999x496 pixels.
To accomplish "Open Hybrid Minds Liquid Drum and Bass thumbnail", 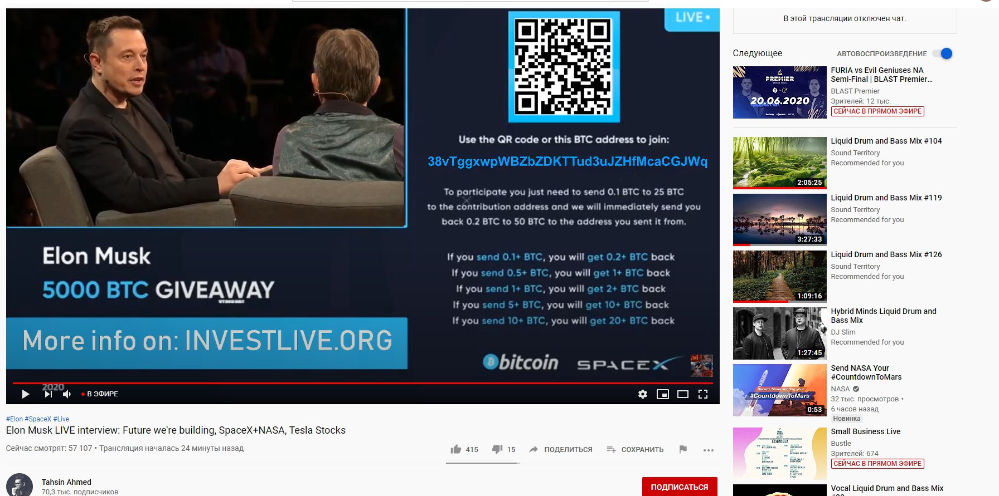I will [x=780, y=333].
